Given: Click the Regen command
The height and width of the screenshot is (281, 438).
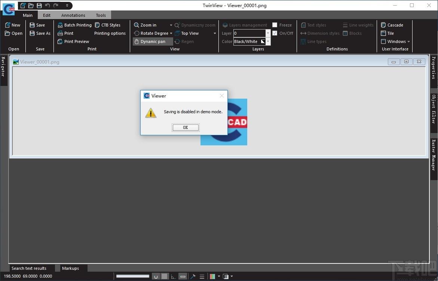Looking at the screenshot, I should coord(184,41).
